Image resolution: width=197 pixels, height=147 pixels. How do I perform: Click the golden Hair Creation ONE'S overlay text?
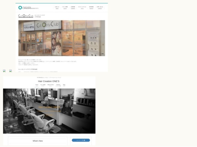click(49, 107)
